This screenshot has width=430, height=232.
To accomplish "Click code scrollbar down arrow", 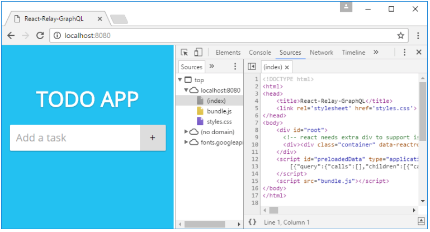I will click(423, 201).
